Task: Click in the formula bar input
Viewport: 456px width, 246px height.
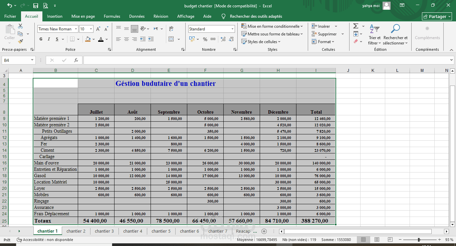Action: point(266,60)
